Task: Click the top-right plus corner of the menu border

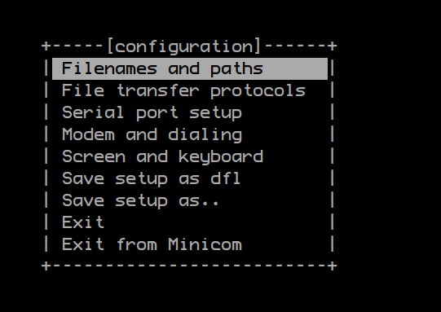Action: [333, 46]
